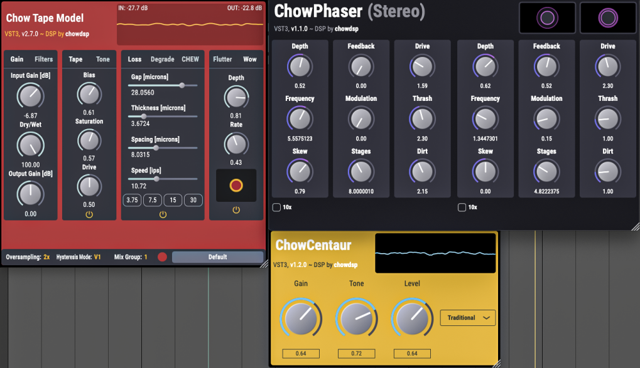Click the red mix group indicator dot
The image size is (640, 368).
click(162, 257)
